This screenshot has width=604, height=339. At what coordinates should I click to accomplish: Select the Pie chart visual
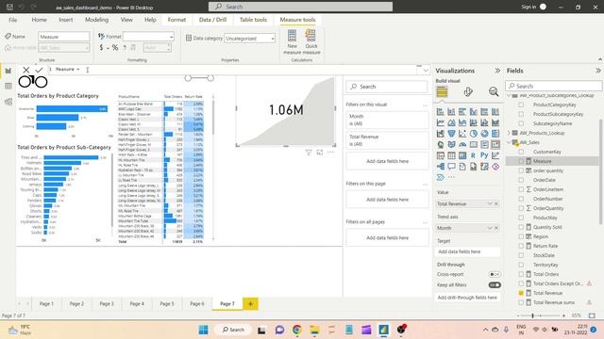pyautogui.click(x=474, y=134)
